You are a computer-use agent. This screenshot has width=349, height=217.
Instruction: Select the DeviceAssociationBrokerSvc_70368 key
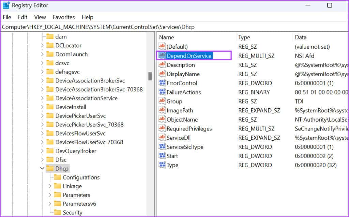point(99,89)
